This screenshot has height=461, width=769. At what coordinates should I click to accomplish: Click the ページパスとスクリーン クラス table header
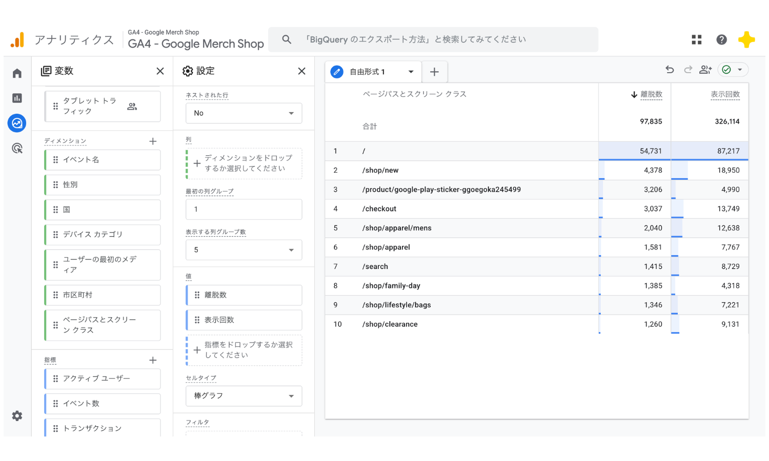(415, 94)
